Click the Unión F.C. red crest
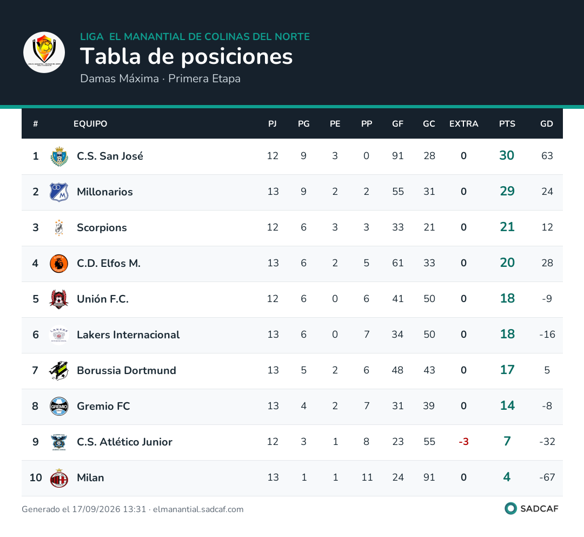 (59, 299)
